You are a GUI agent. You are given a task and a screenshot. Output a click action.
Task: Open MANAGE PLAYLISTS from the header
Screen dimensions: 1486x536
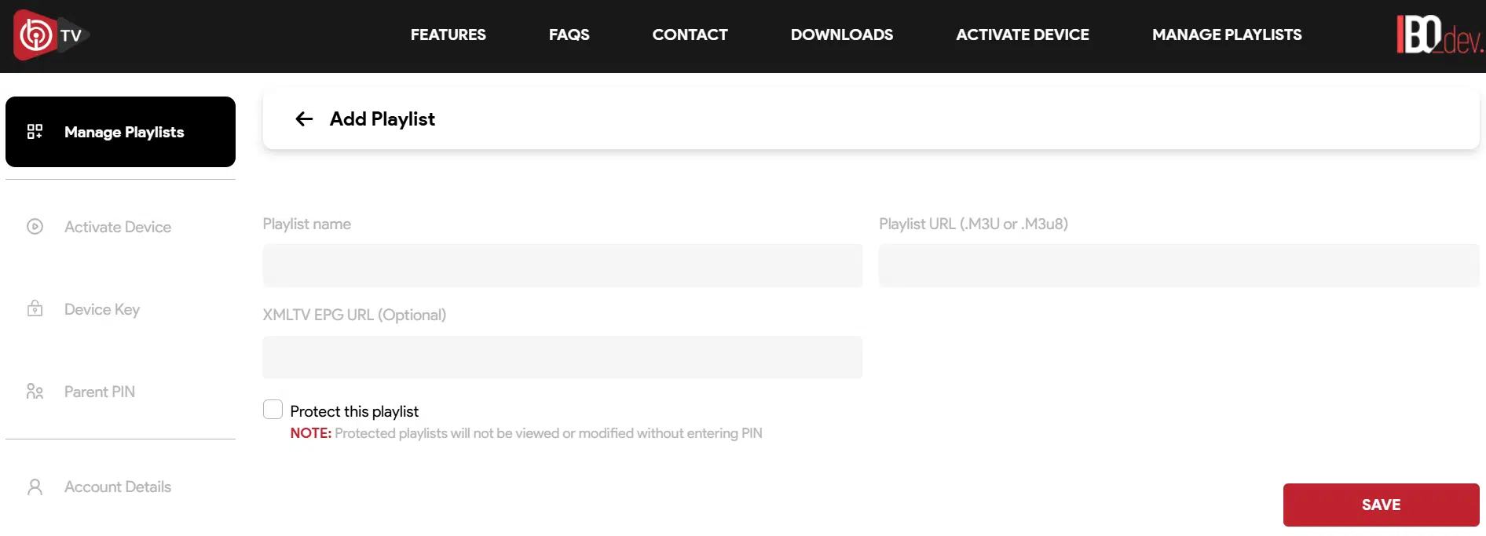[x=1226, y=35]
